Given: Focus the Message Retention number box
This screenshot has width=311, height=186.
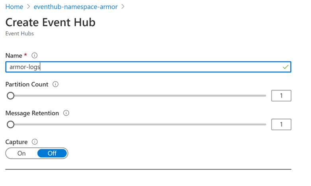Looking at the screenshot, I should 281,124.
